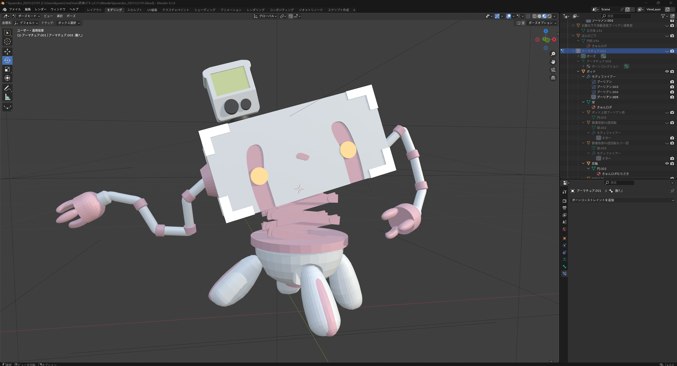The image size is (677, 366).
Task: Collapse the アーマチュア.001 tree item
Action: pyautogui.click(x=573, y=51)
